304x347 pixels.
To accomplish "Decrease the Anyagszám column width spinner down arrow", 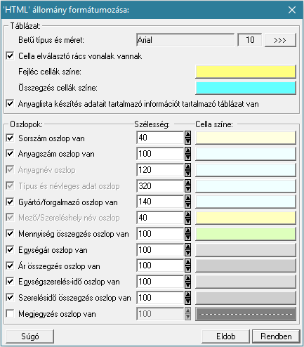I will (x=187, y=157).
